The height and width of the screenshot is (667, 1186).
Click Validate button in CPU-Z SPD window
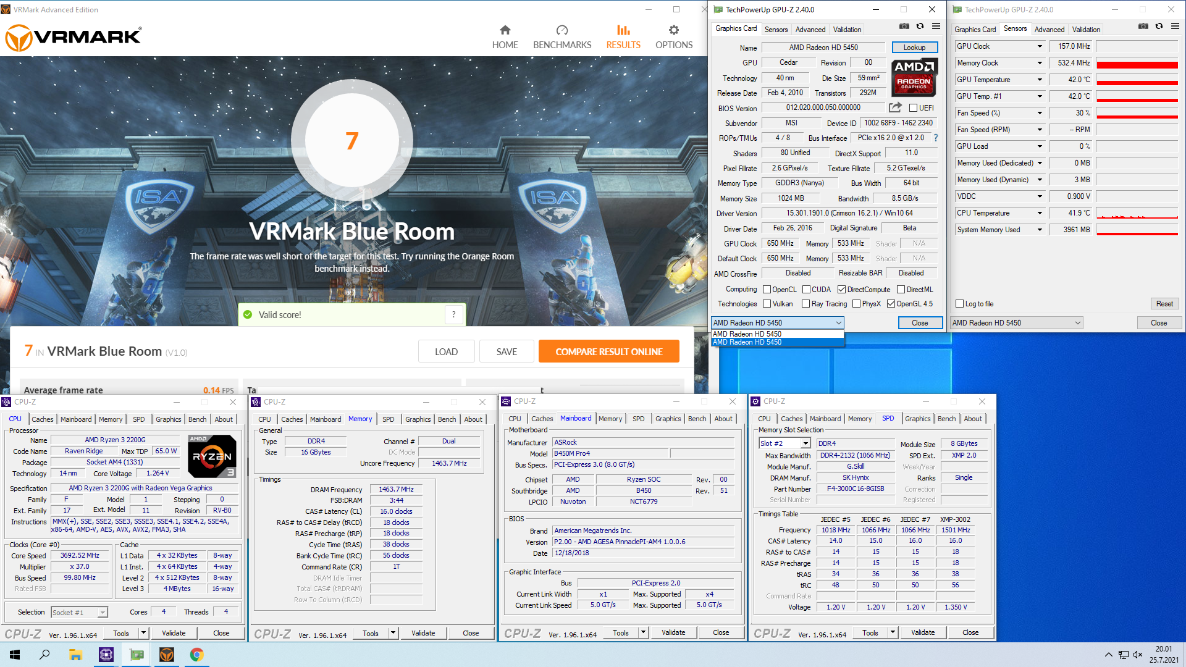coord(923,632)
